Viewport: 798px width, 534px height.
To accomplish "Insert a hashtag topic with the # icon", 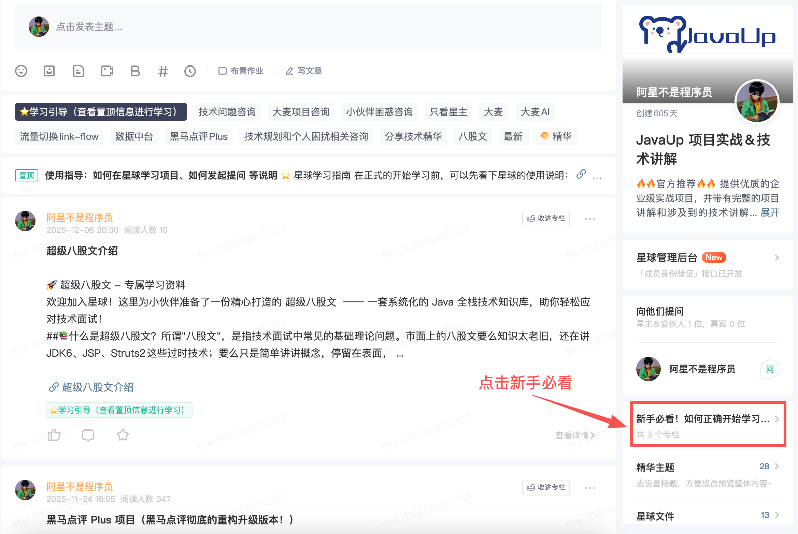I will (163, 71).
